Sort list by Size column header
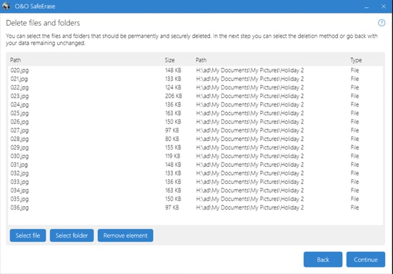Image resolution: width=393 pixels, height=274 pixels. [x=169, y=60]
